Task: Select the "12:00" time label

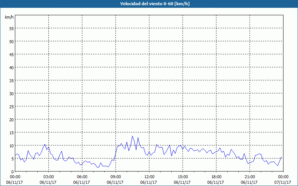Action: tap(149, 177)
